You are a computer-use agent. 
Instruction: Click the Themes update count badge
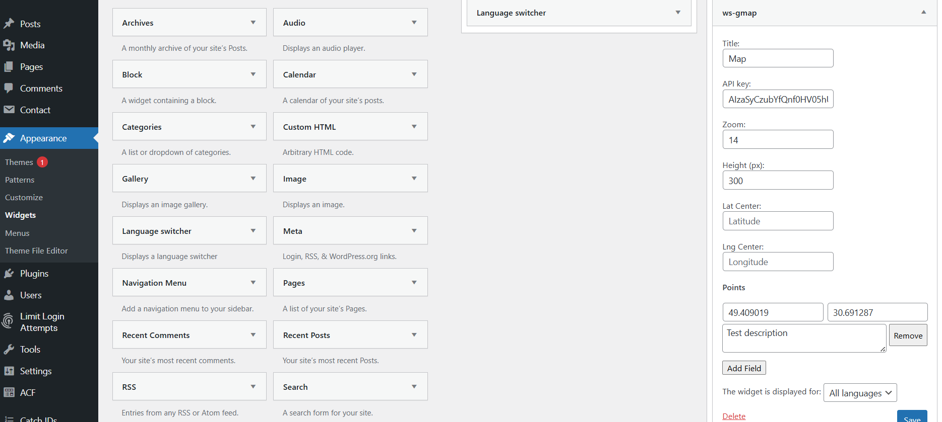pyautogui.click(x=42, y=162)
